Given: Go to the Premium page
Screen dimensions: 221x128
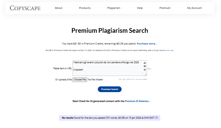Looking at the screenshot, I should [x=165, y=8].
